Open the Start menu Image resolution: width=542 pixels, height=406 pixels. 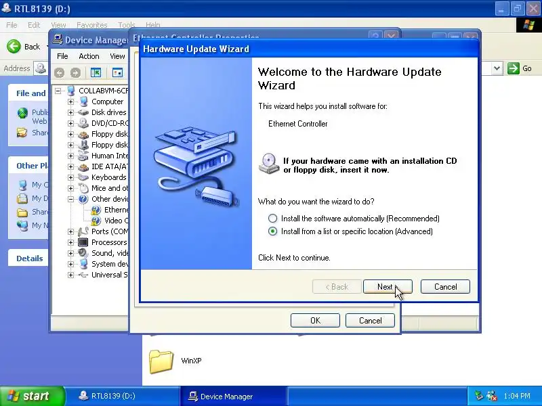pyautogui.click(x=32, y=396)
